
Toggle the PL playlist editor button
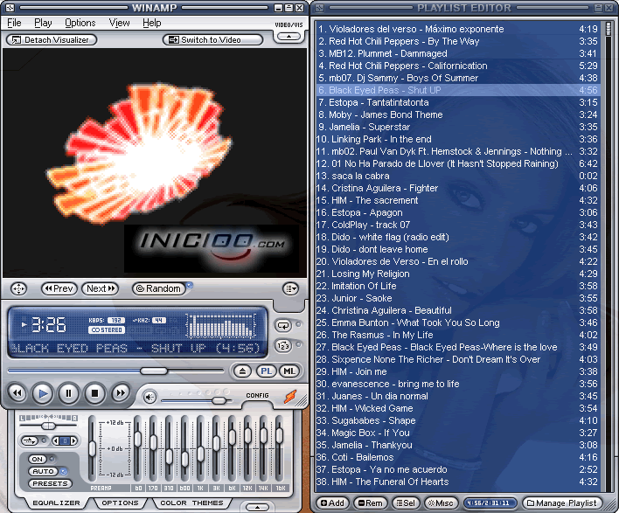pyautogui.click(x=266, y=371)
